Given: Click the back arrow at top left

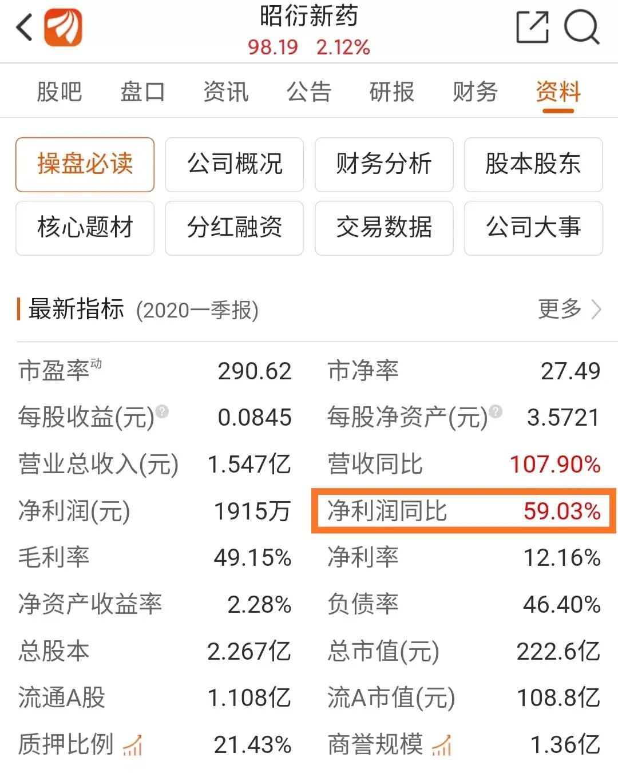Looking at the screenshot, I should [22, 27].
